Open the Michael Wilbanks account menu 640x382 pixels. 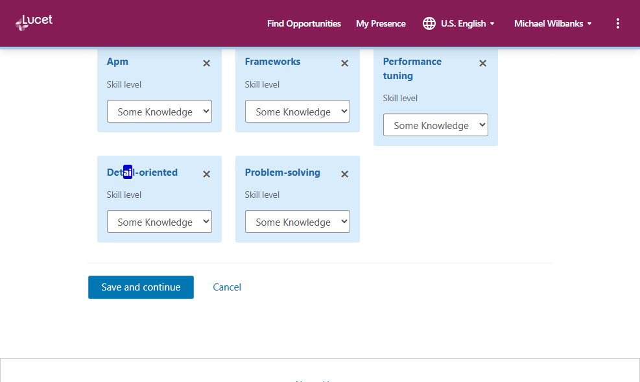(552, 23)
